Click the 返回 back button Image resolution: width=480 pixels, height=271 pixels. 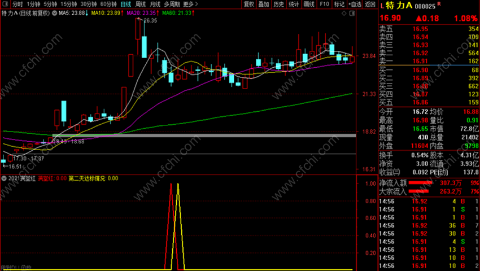[x=370, y=5]
